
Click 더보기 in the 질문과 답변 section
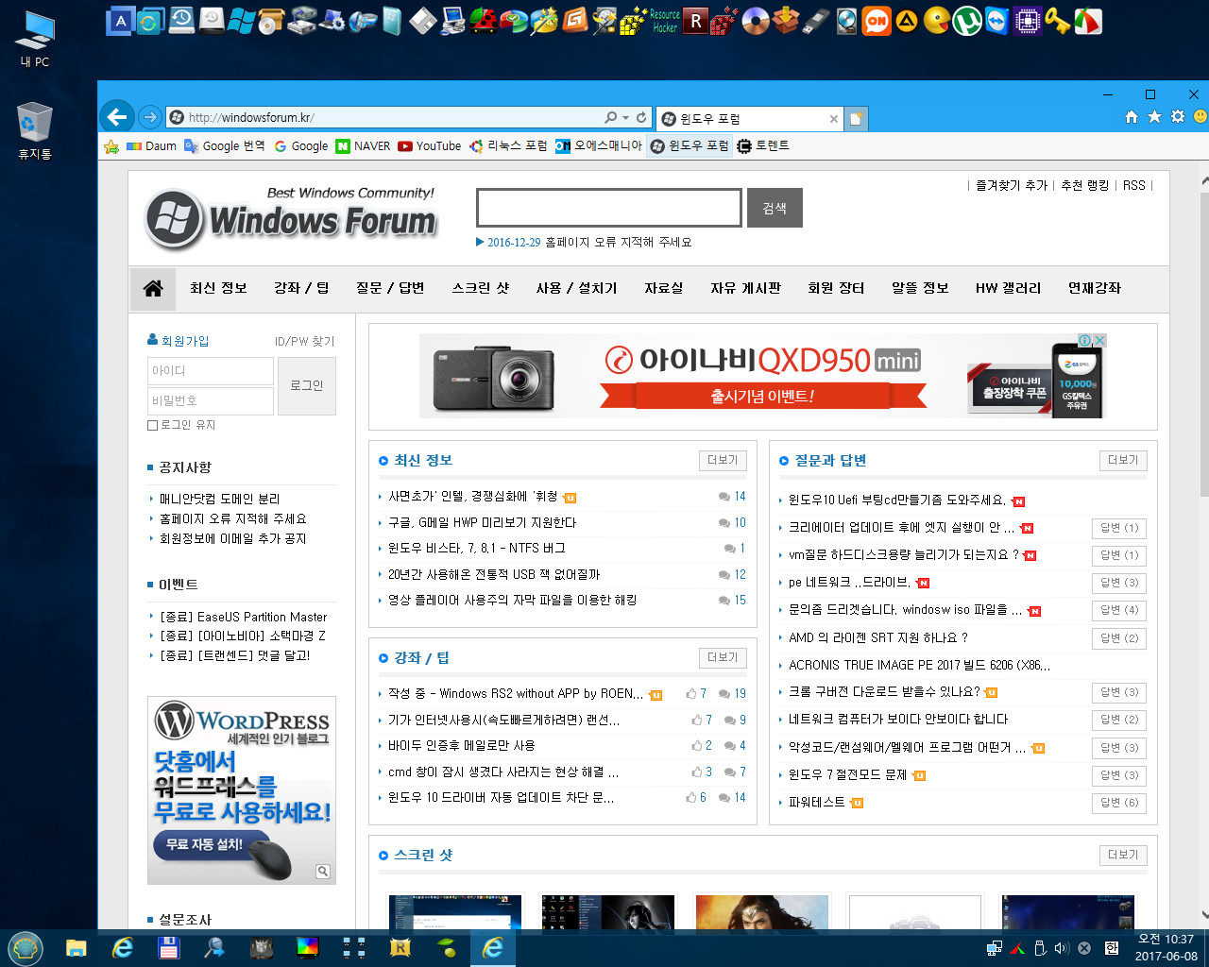[x=1123, y=460]
